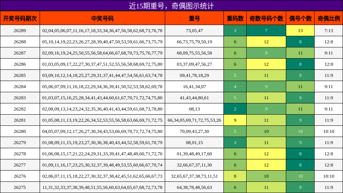
Task: Select the 重号 column header
Action: click(x=194, y=18)
